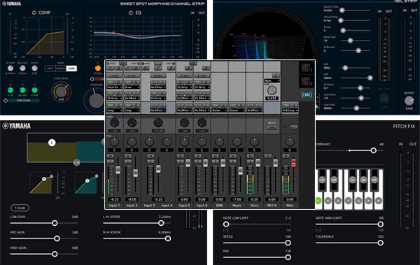Adjust the TOLERANCE slider handle
This screenshot has width=420, height=265.
pos(380,243)
